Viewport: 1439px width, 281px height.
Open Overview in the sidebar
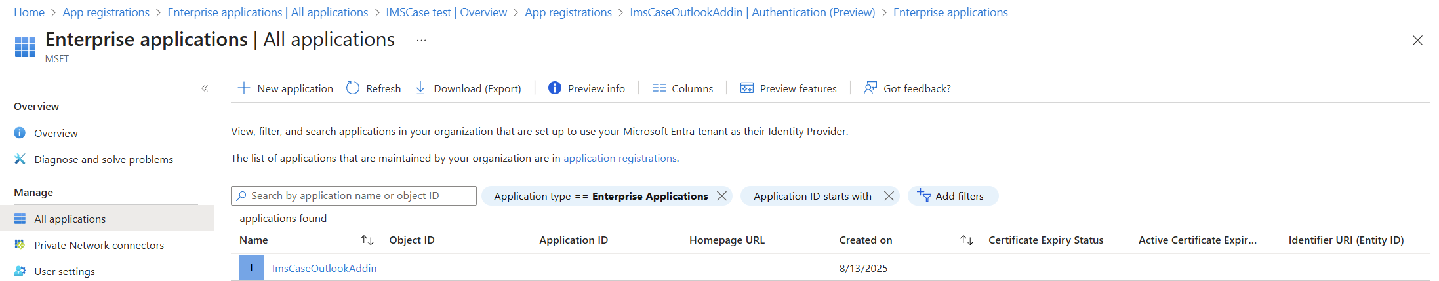(x=56, y=133)
